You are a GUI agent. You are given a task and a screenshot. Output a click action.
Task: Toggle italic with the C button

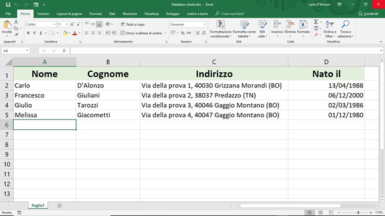35,33
